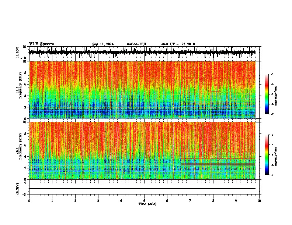
Task: Click the ch.1 color scale bar
Action: click(x=267, y=94)
